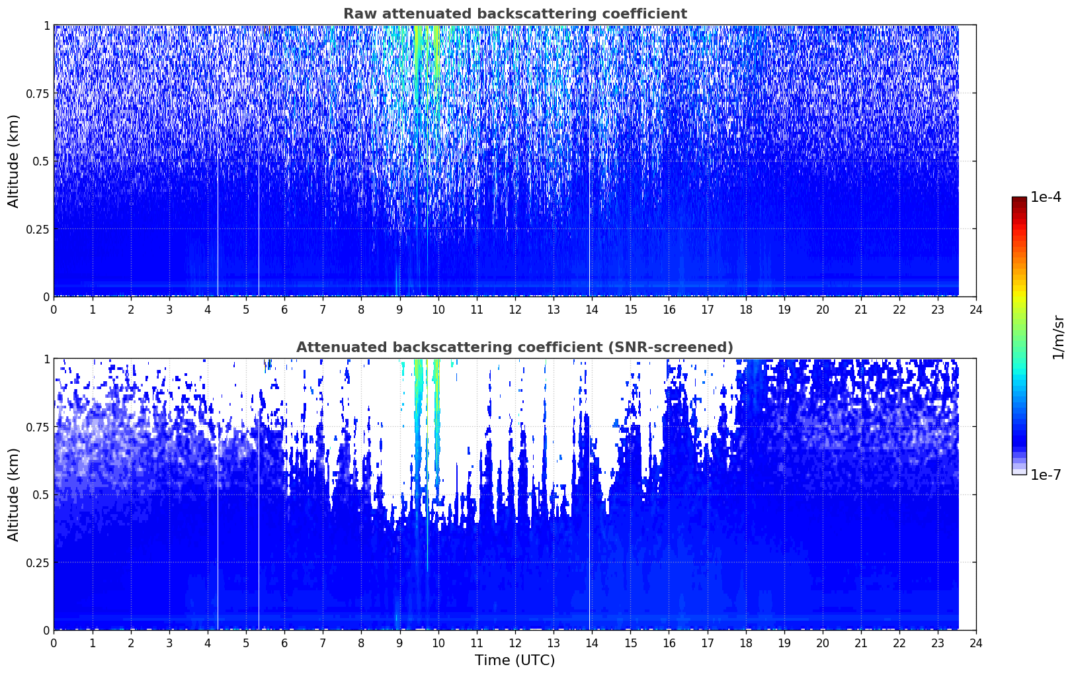Click the "7" hour tick under the SNR-screened plot
This screenshot has width=1072, height=675.
tap(323, 643)
